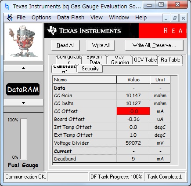Select the Ext Temp Offset value 1.0

(133, 135)
